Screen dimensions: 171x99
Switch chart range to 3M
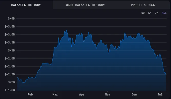[157, 13]
